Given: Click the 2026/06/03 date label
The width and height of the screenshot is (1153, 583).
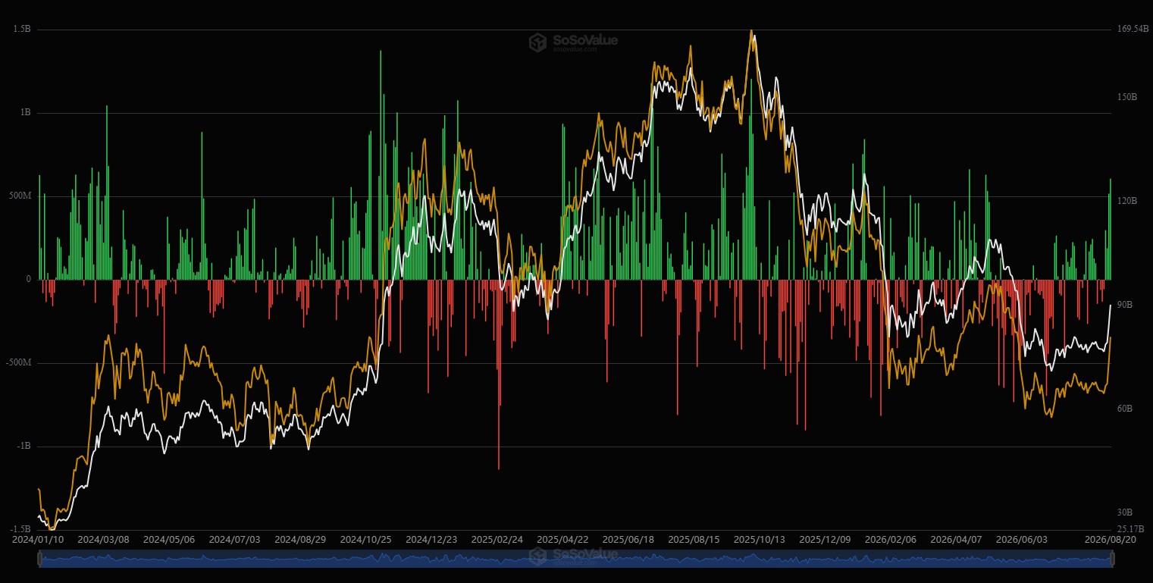Looking at the screenshot, I should pyautogui.click(x=1022, y=540).
